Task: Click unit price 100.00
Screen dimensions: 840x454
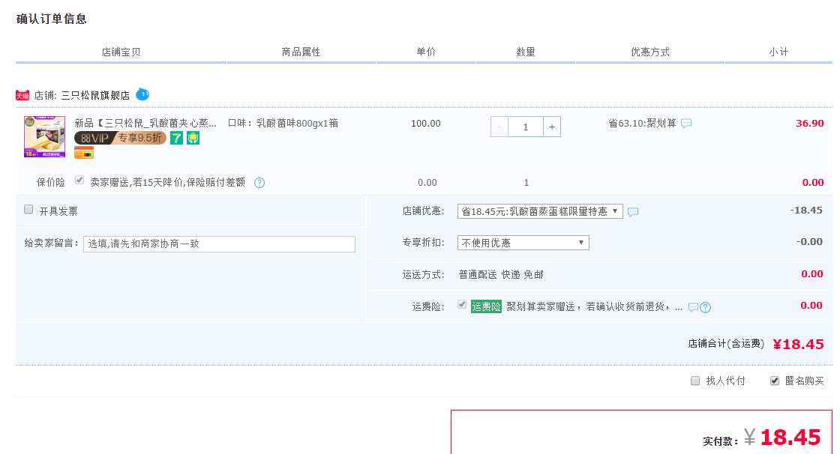Action: pyautogui.click(x=426, y=124)
